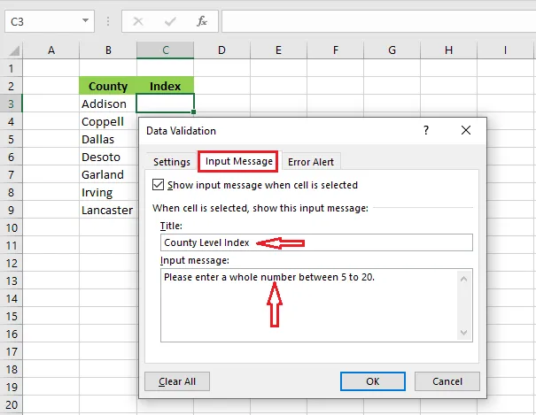Click the Cancel button
Image resolution: width=536 pixels, height=415 pixels.
pos(447,381)
